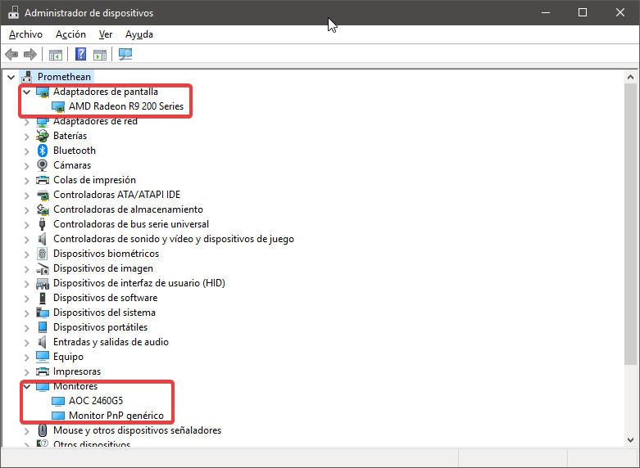The height and width of the screenshot is (468, 640).
Task: Expand the Baterías category chevron
Action: point(27,137)
